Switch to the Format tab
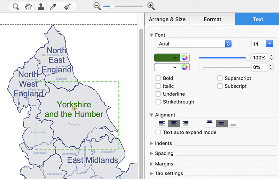279x179 pixels. coord(212,19)
